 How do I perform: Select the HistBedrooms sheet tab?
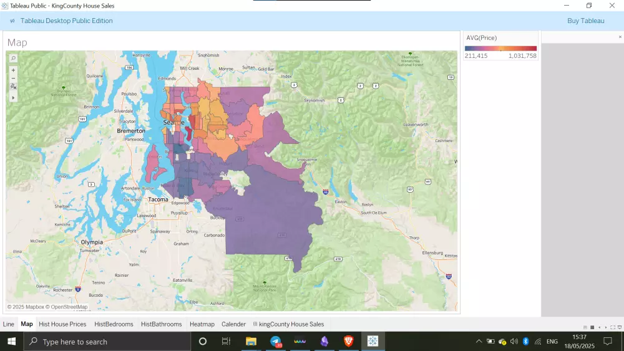(x=114, y=324)
